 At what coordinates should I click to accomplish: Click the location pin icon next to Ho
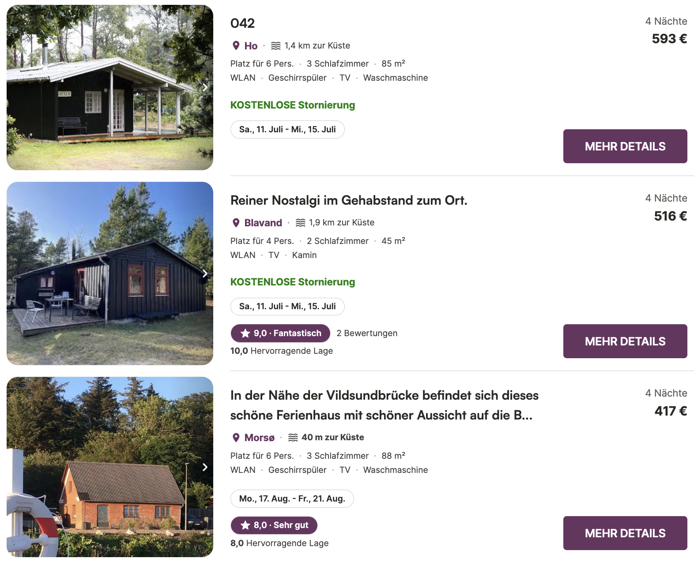[x=236, y=45]
